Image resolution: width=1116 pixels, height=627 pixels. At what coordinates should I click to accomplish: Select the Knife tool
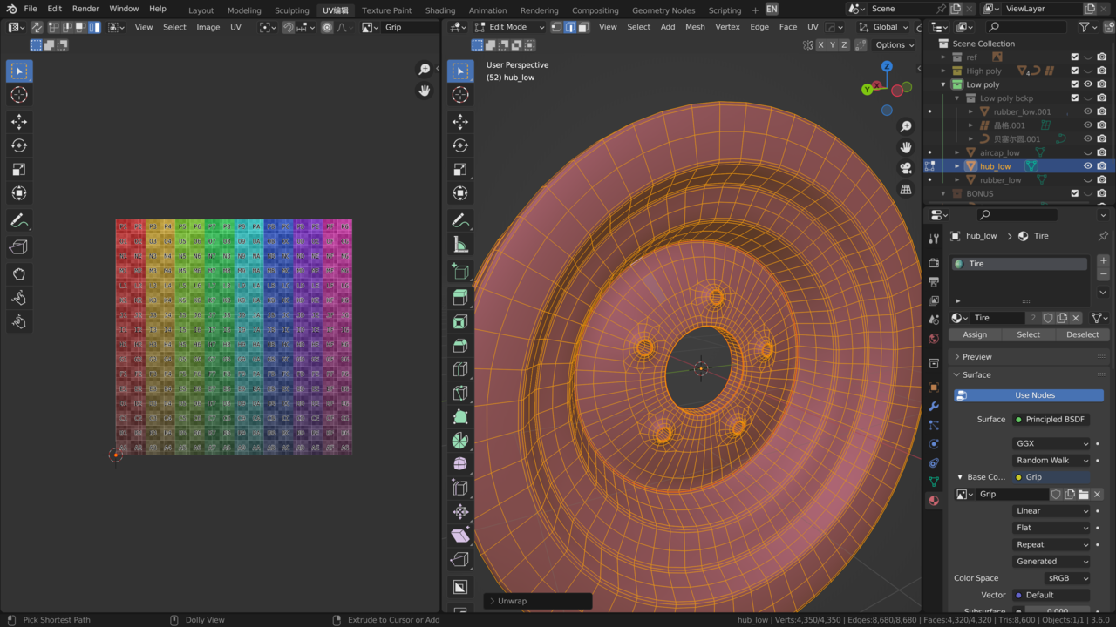click(461, 393)
